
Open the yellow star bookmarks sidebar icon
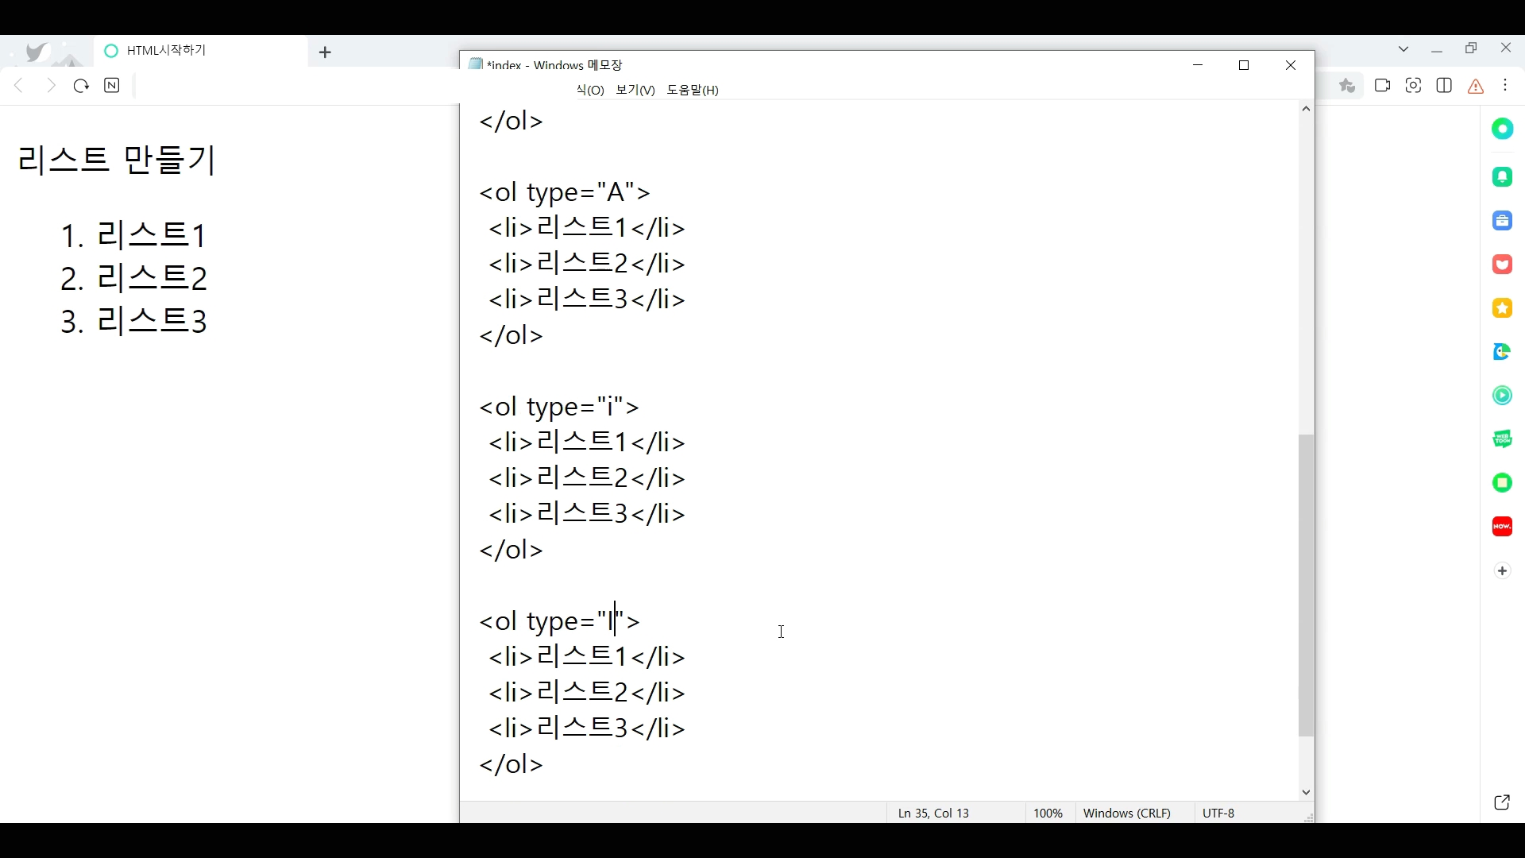1502,308
